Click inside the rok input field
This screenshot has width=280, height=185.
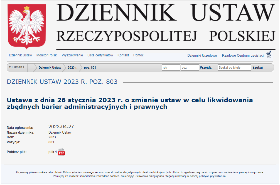[171, 67]
